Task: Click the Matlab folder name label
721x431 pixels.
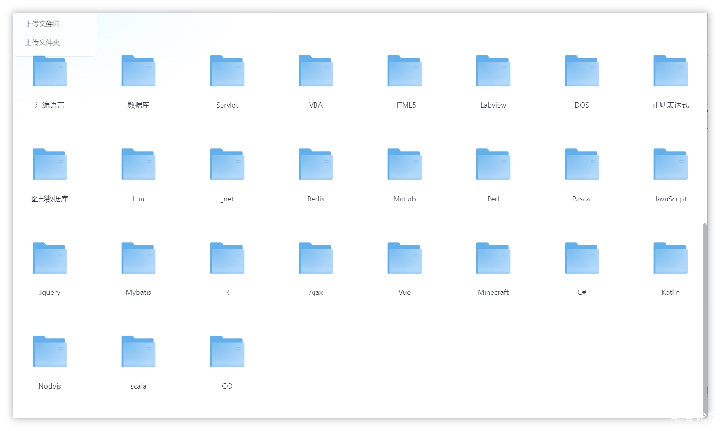Action: [405, 199]
